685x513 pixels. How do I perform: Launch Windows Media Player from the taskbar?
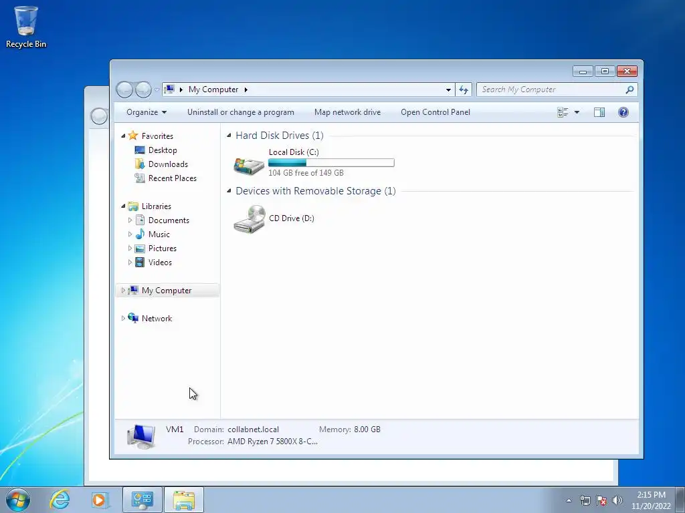[100, 500]
